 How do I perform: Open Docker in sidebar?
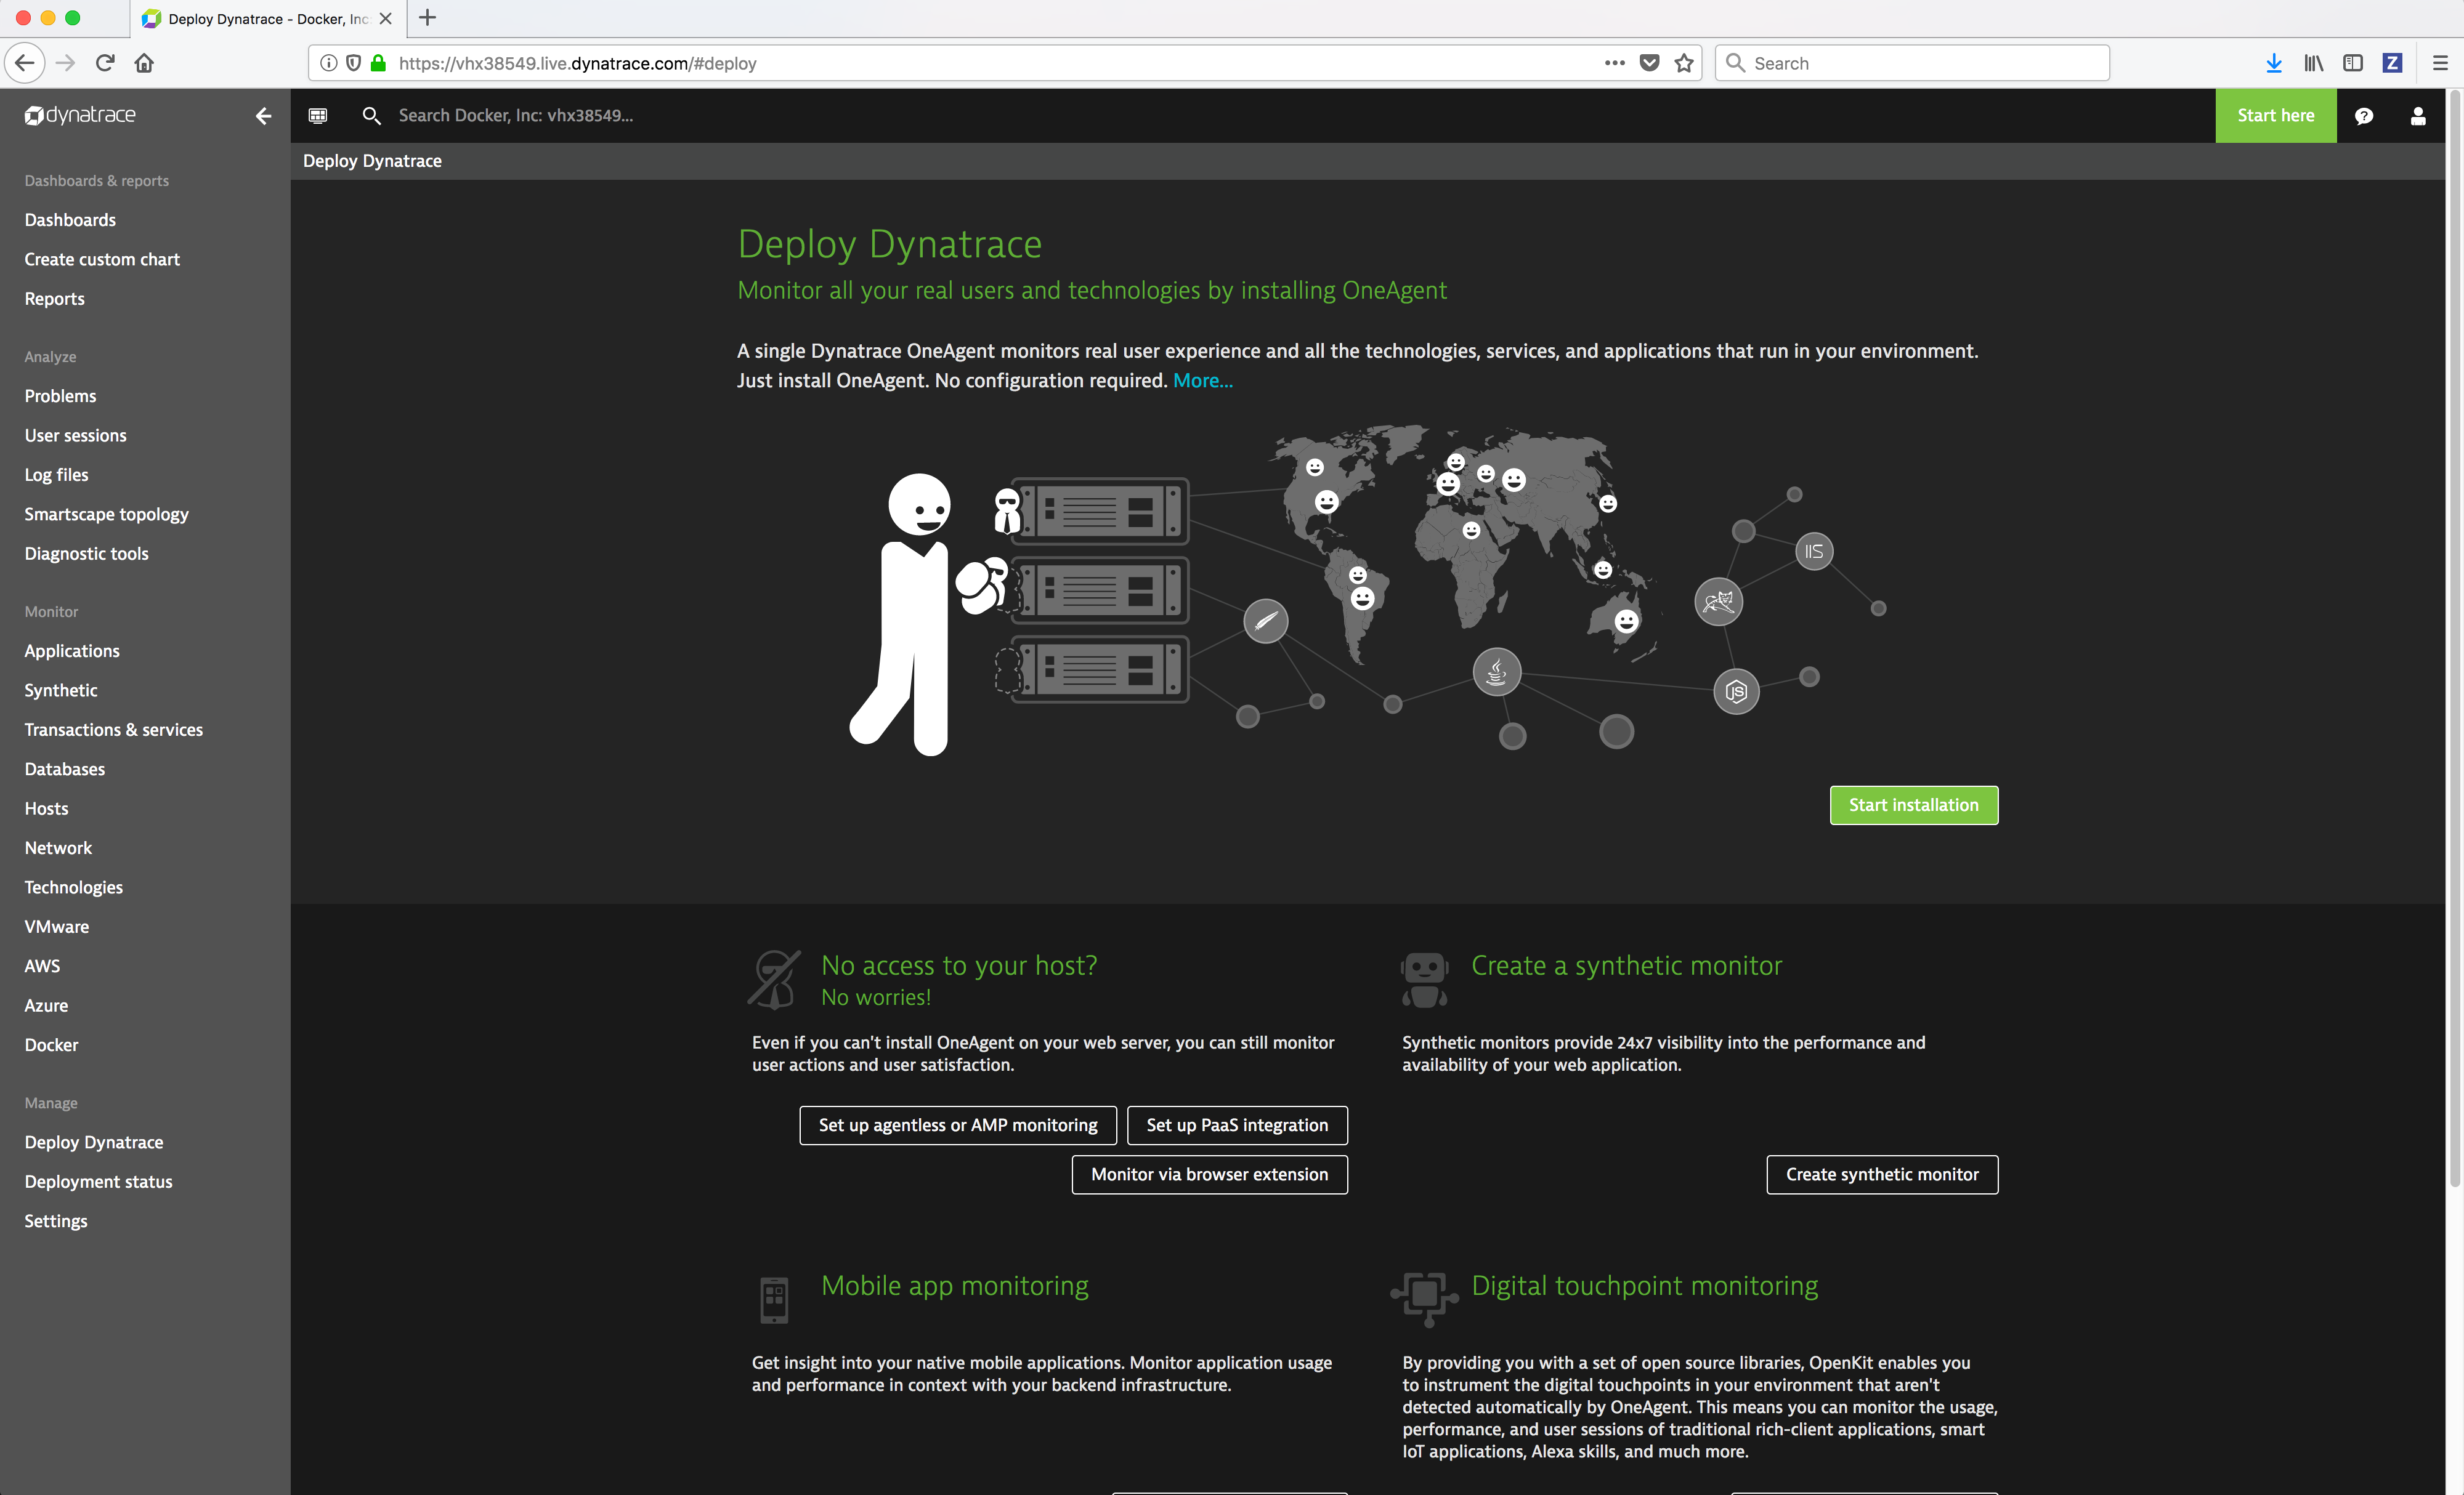51,1044
